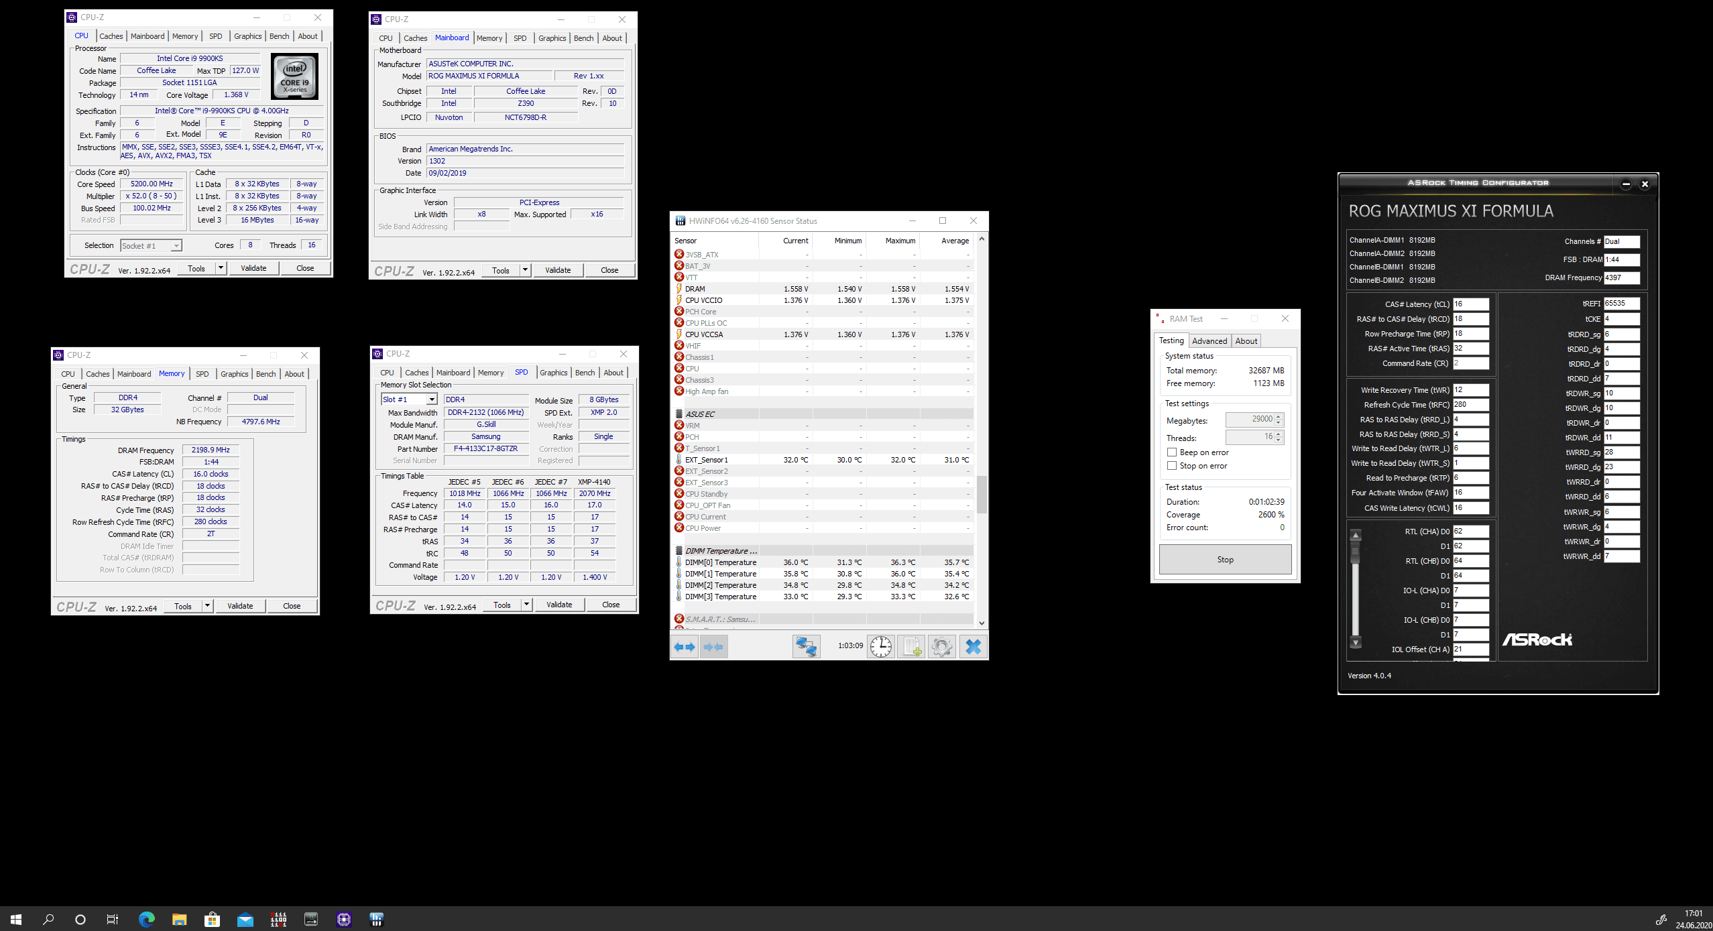Screen dimensions: 1713x931
Task: Click tREFI value field in ASRock
Action: [x=1622, y=304]
